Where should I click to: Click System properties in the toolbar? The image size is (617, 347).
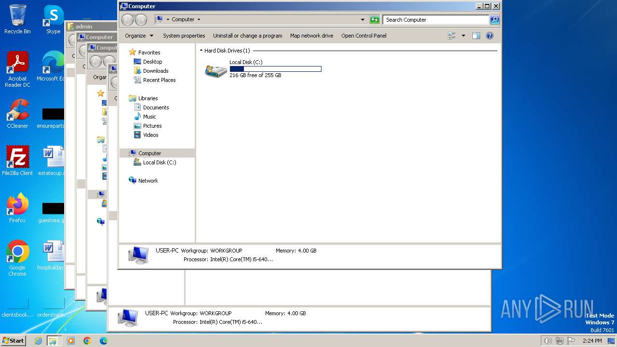coord(184,36)
